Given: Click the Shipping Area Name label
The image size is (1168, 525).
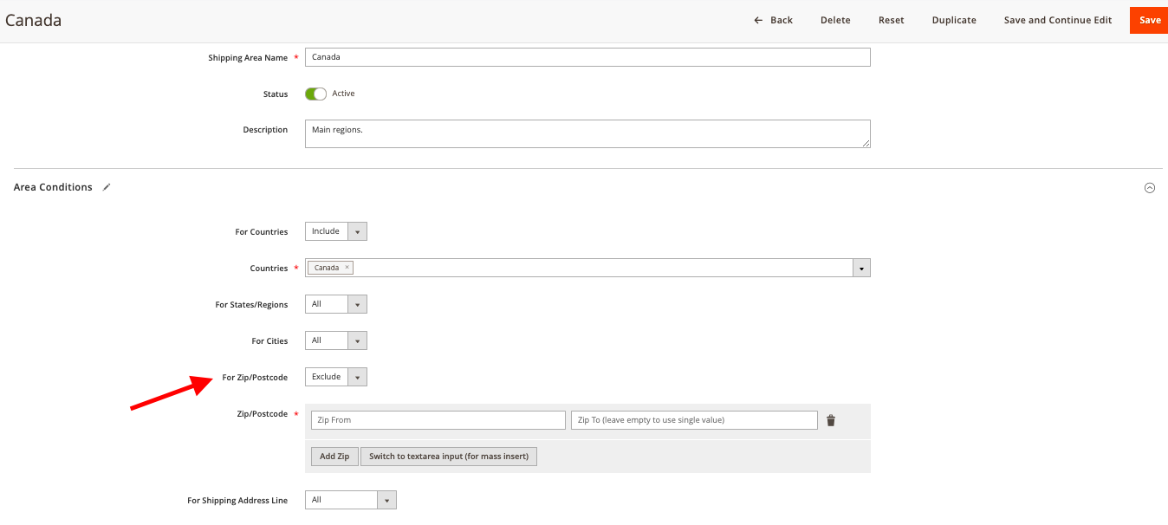Looking at the screenshot, I should click(x=248, y=58).
